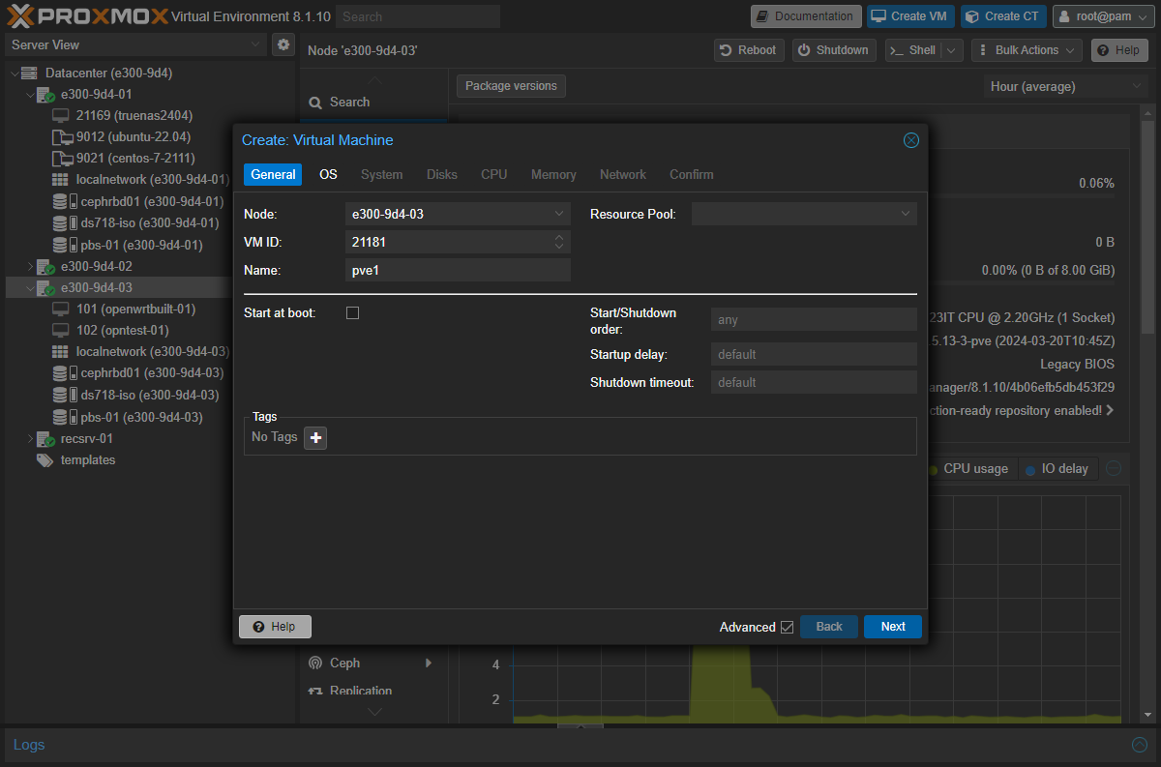Open the Bulk Actions dropdown
Screen dimensions: 1161x767
point(1027,50)
